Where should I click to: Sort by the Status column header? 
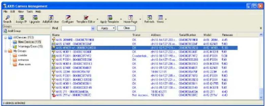point(140,35)
